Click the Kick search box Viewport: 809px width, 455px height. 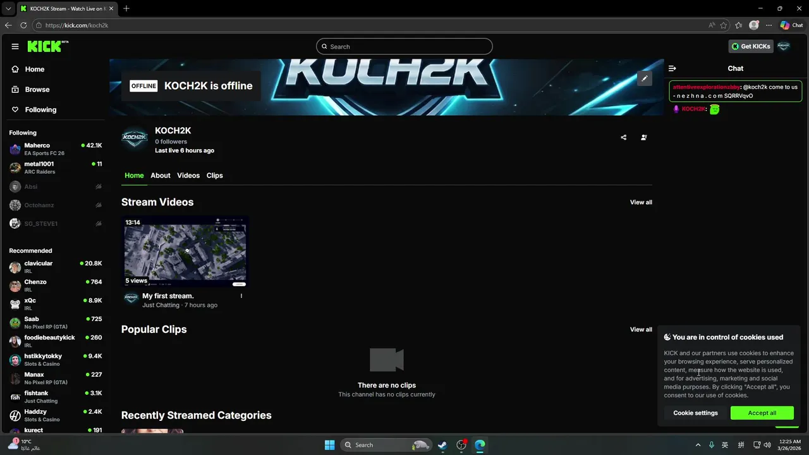tap(404, 46)
